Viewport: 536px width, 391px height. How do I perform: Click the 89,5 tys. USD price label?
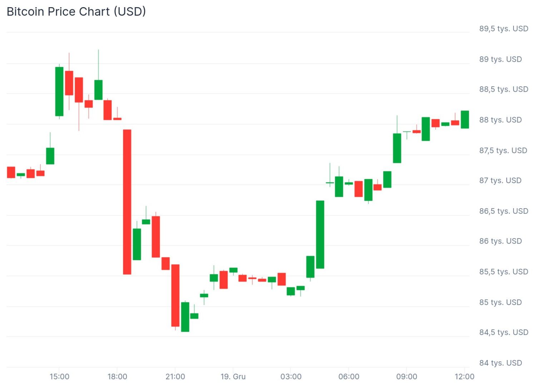point(503,29)
